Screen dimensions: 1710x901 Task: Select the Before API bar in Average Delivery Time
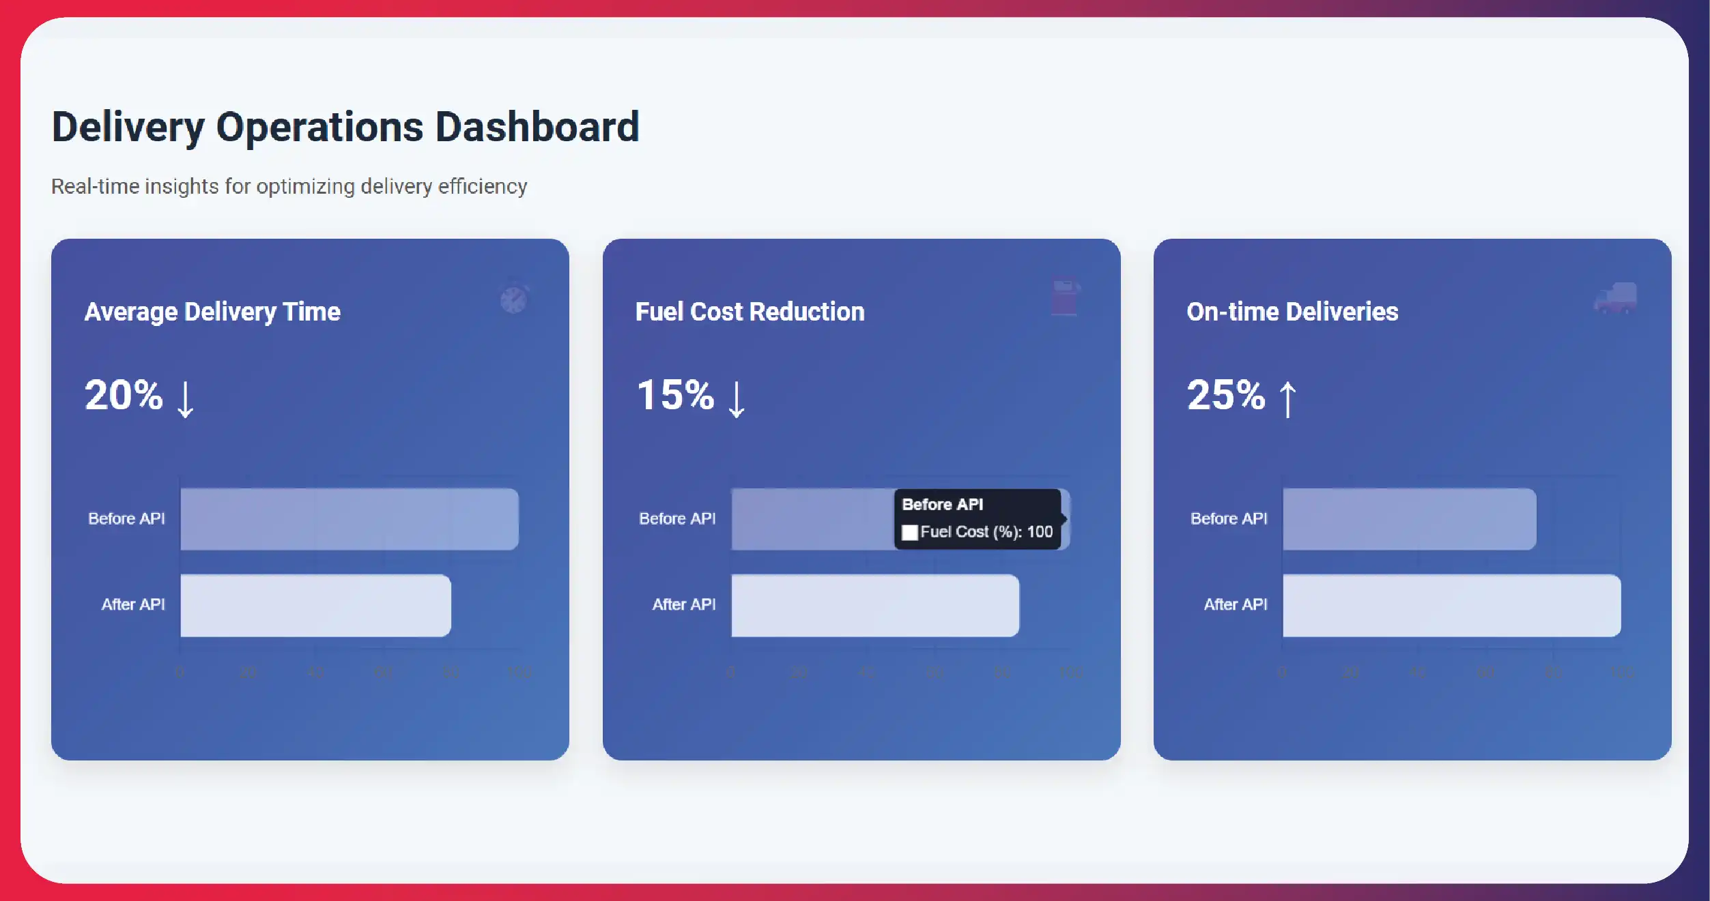349,519
